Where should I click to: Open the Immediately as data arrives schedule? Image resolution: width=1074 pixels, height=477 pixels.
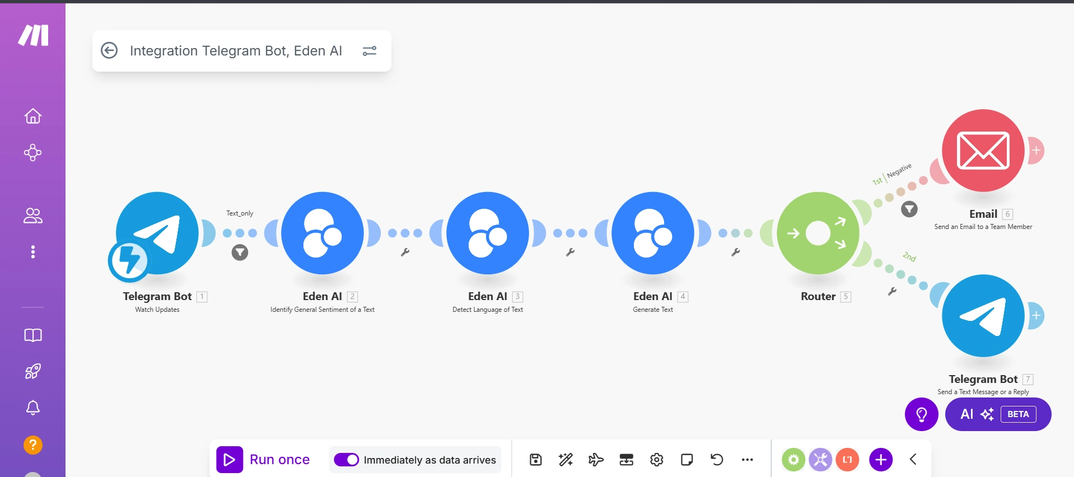pyautogui.click(x=429, y=460)
